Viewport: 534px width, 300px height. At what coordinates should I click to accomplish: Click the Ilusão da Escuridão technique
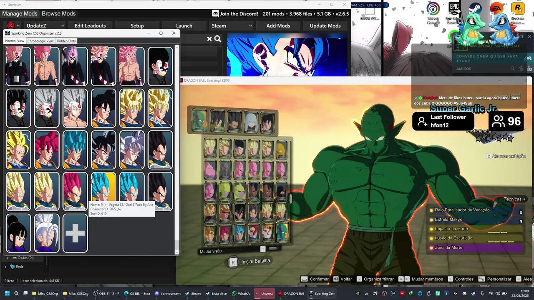[476, 238]
